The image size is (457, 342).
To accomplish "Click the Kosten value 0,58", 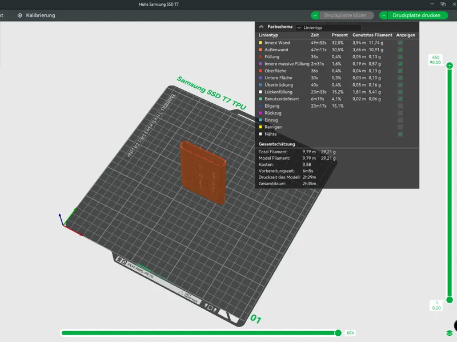I will 307,165.
